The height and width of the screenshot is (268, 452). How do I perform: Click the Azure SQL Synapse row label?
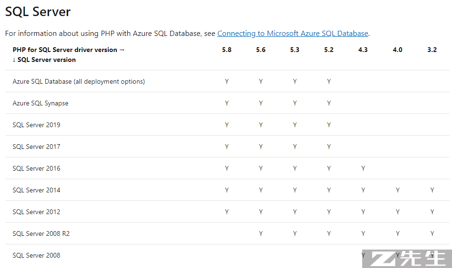[x=40, y=103]
